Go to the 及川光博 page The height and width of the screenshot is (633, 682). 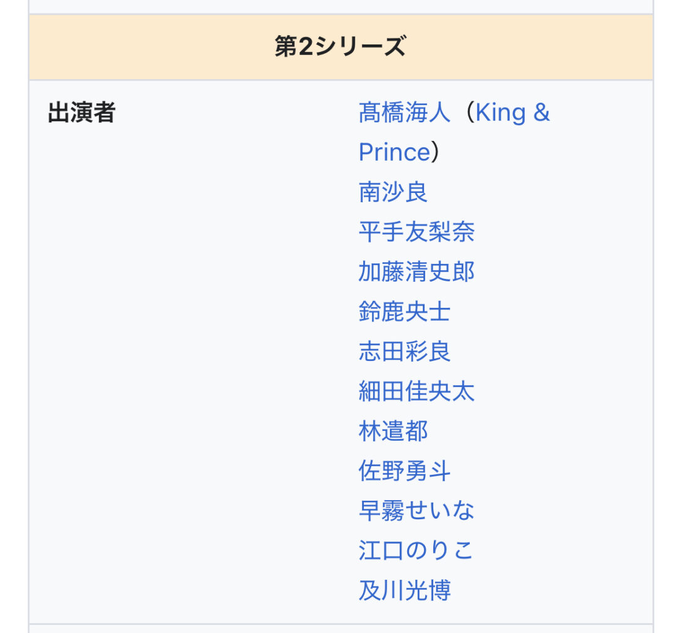[x=405, y=590]
